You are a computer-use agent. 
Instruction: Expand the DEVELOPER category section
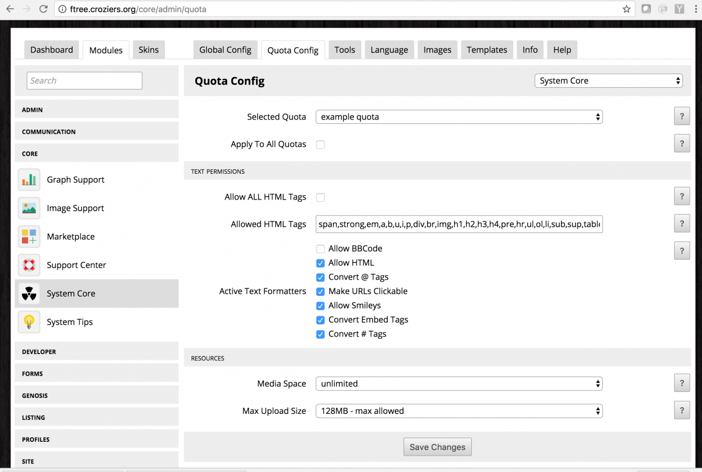click(97, 352)
